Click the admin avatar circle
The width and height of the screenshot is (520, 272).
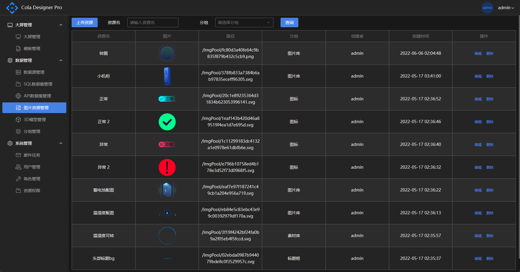[x=487, y=8]
